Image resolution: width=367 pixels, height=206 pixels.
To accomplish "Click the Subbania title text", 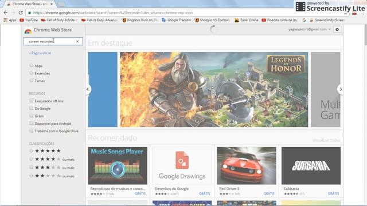I will pos(291,188).
